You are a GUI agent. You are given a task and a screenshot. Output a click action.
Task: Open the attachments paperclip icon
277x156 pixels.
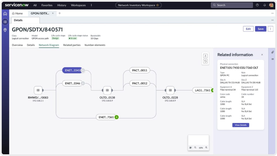[272, 52]
